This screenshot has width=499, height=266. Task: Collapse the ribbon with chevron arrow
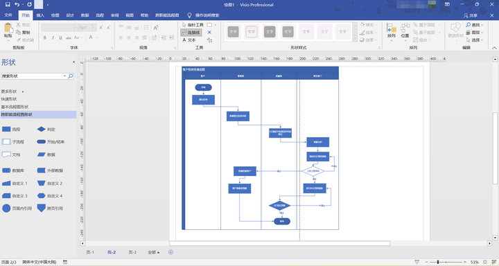pos(494,47)
